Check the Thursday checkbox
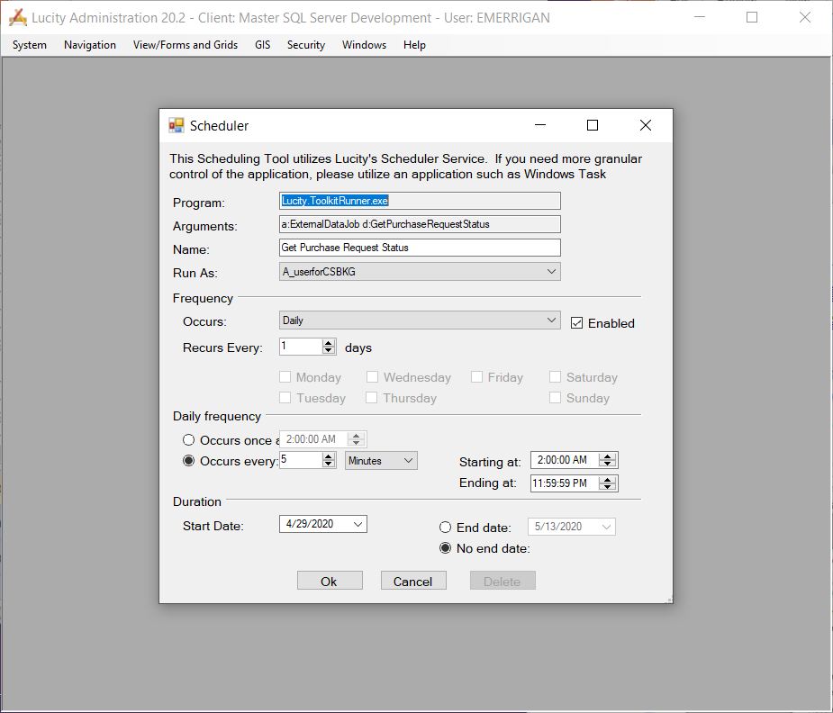The image size is (833, 713). pos(372,398)
